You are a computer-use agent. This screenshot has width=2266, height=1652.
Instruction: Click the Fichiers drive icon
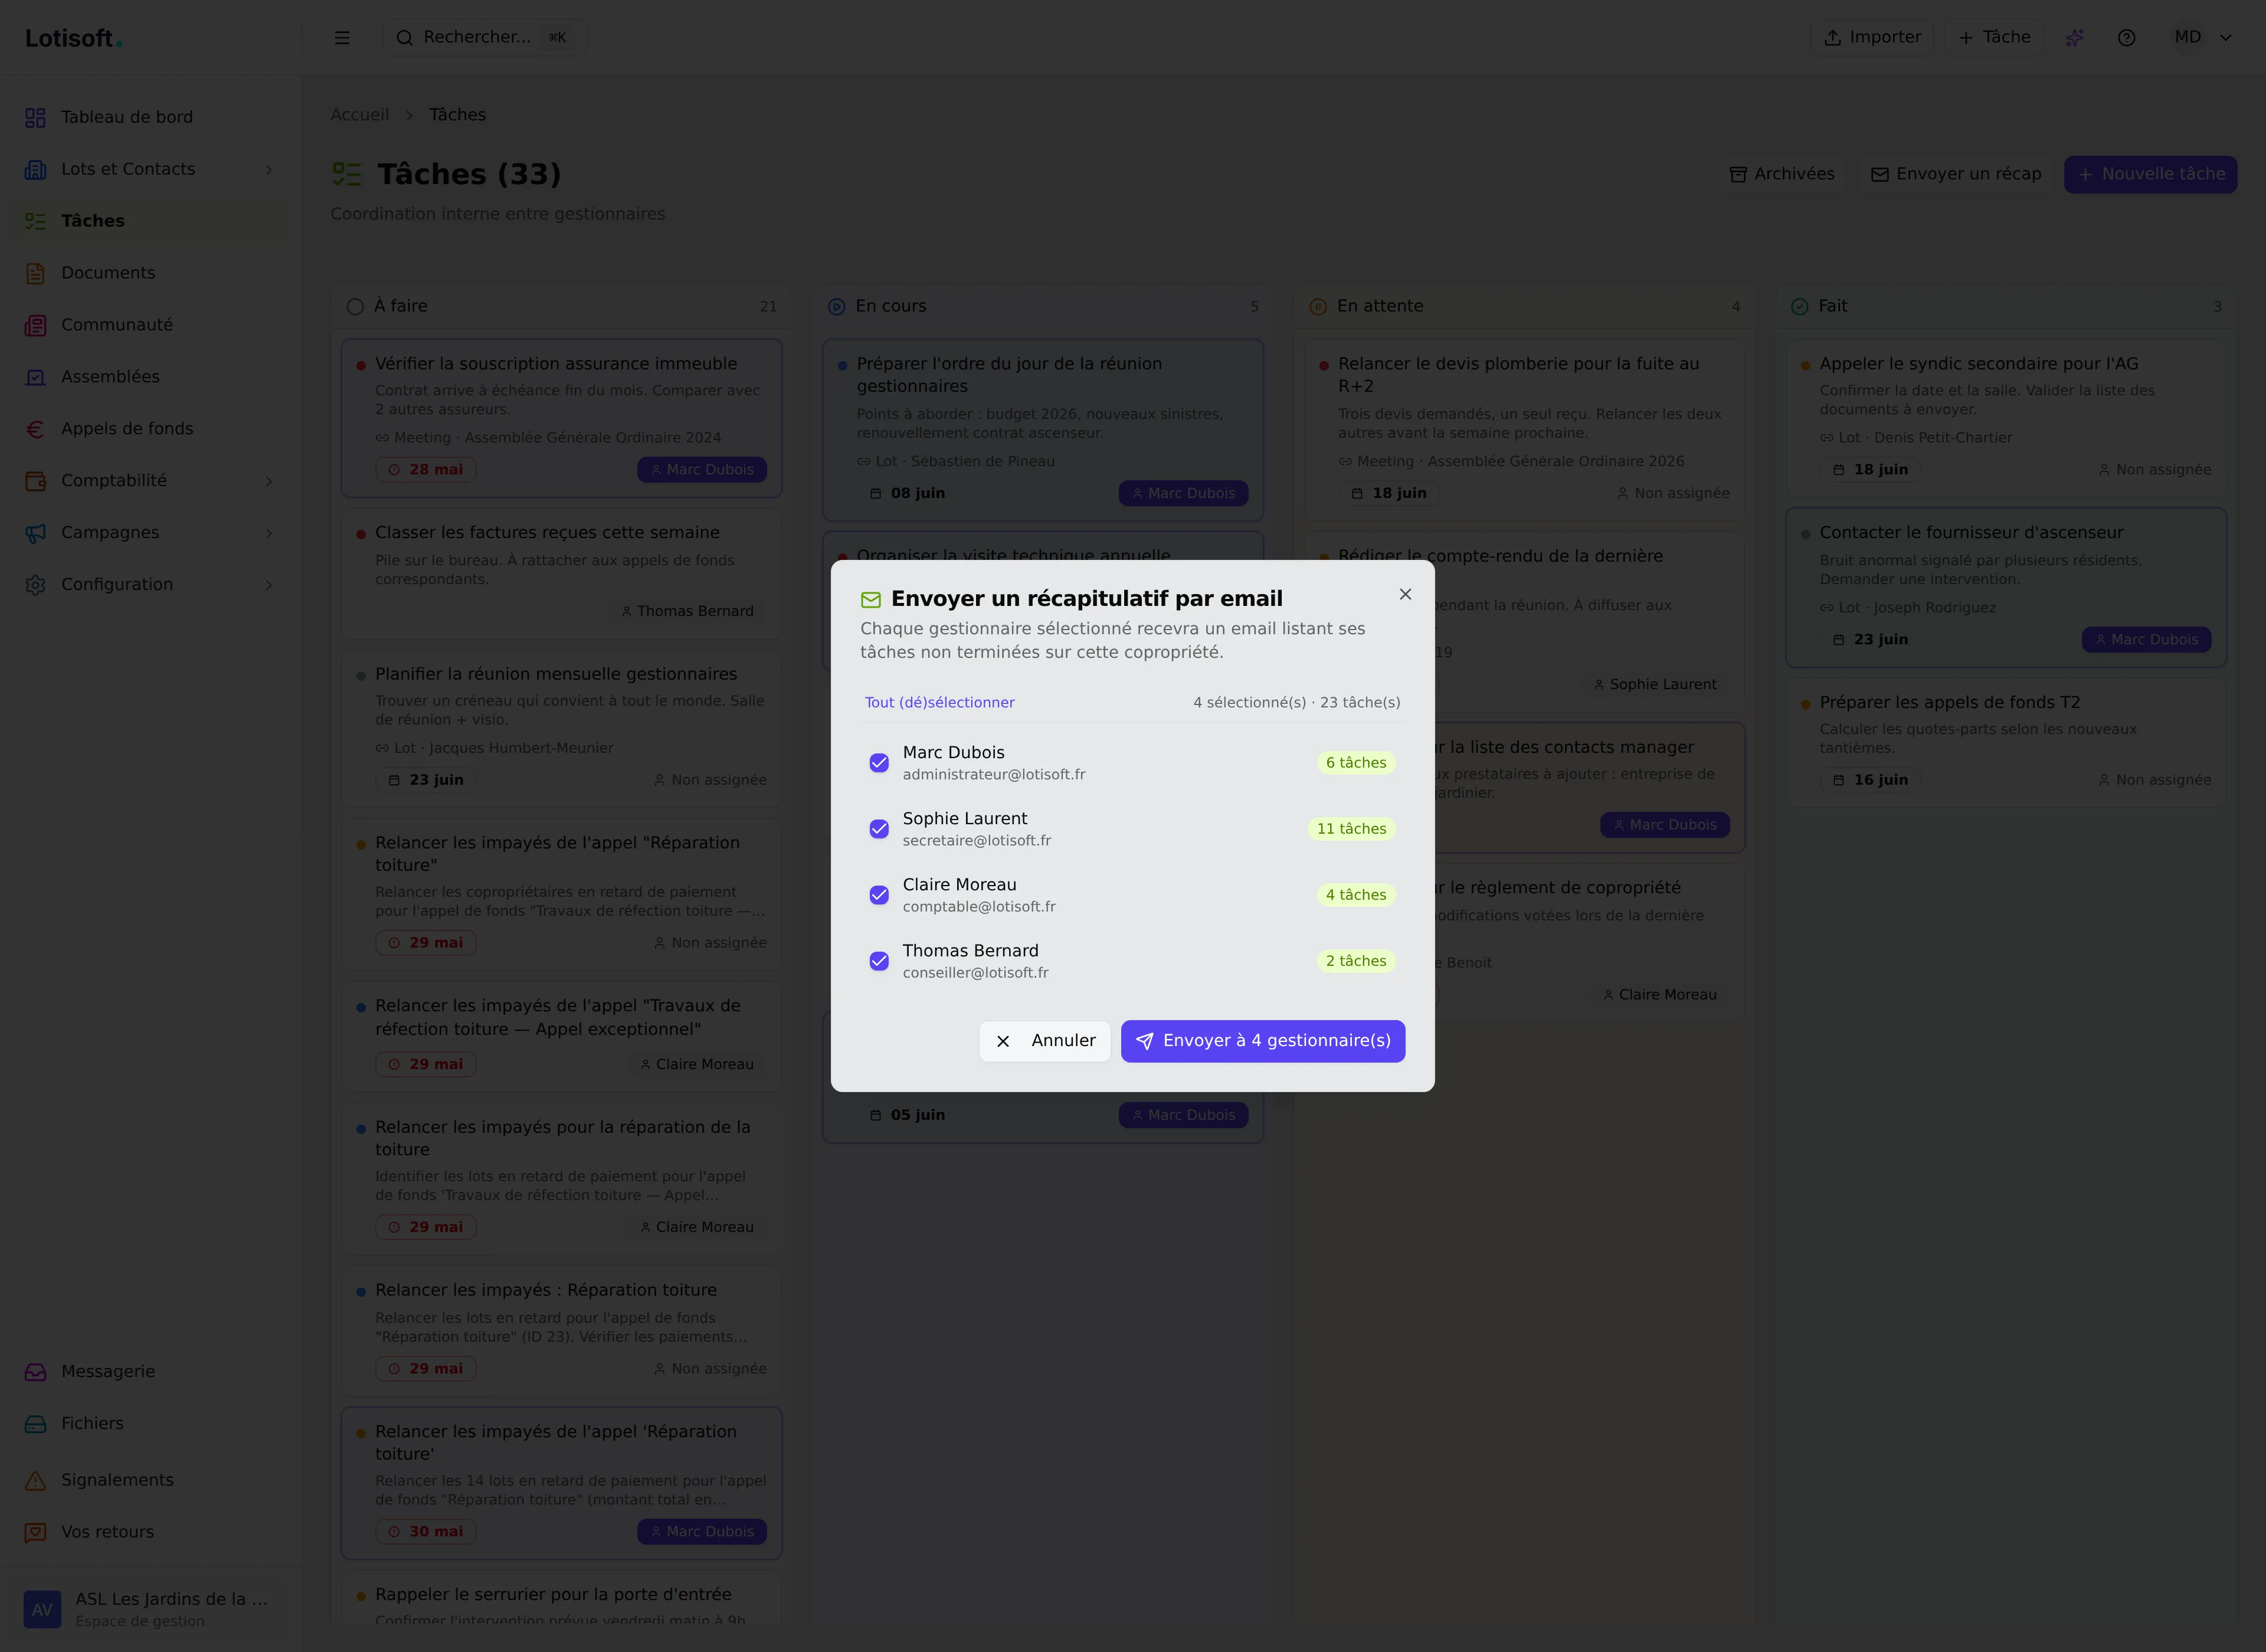click(35, 1424)
